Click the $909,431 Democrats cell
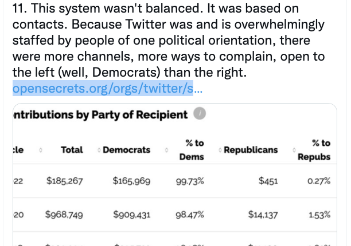 [x=132, y=215]
